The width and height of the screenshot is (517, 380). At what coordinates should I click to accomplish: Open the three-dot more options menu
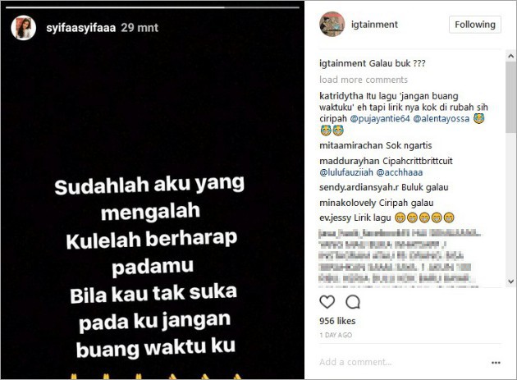(496, 363)
